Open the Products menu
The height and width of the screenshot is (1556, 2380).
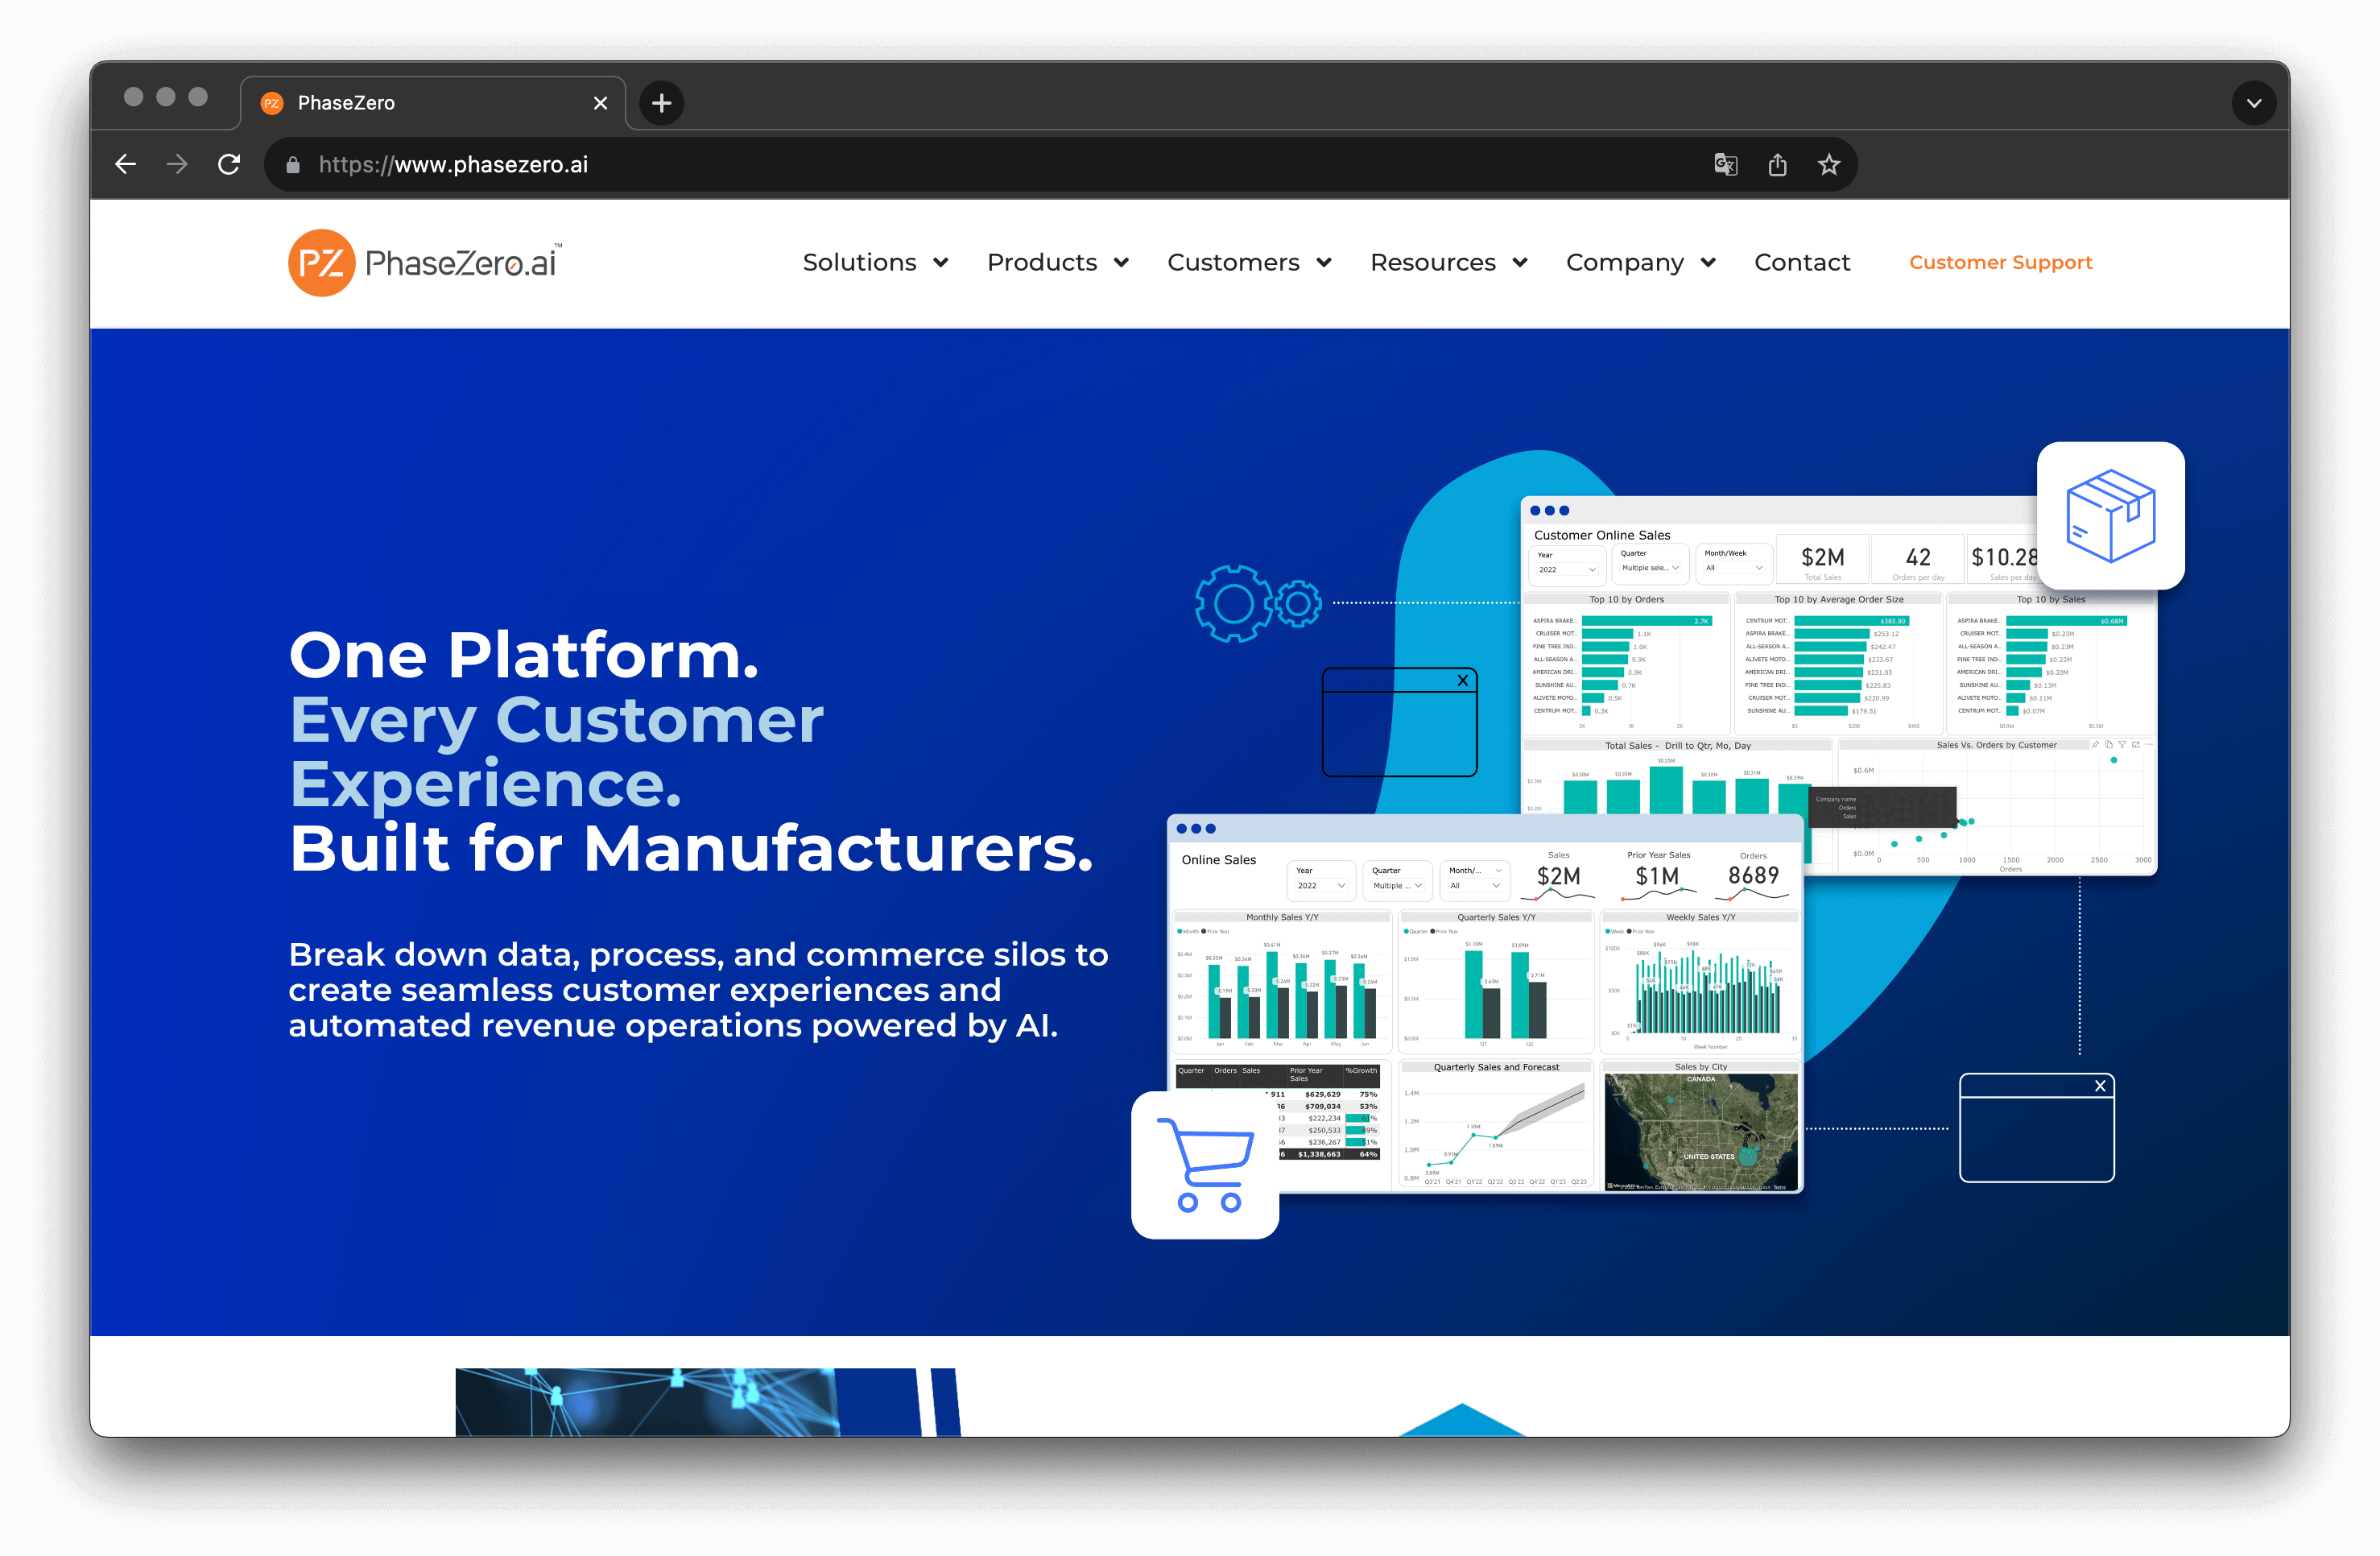pyautogui.click(x=1042, y=262)
